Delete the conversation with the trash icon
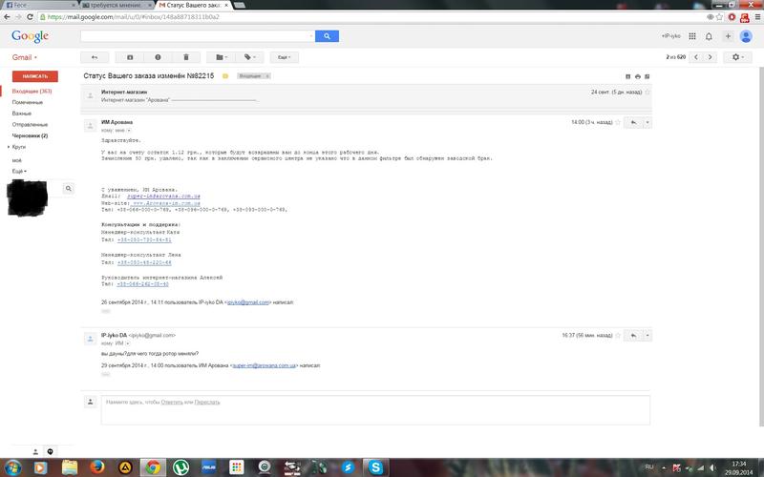This screenshot has height=477, width=764. (x=185, y=57)
